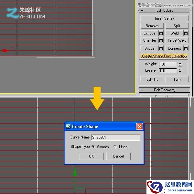Click the Turn button
Viewport: 194px width, 194px height.
point(177,79)
